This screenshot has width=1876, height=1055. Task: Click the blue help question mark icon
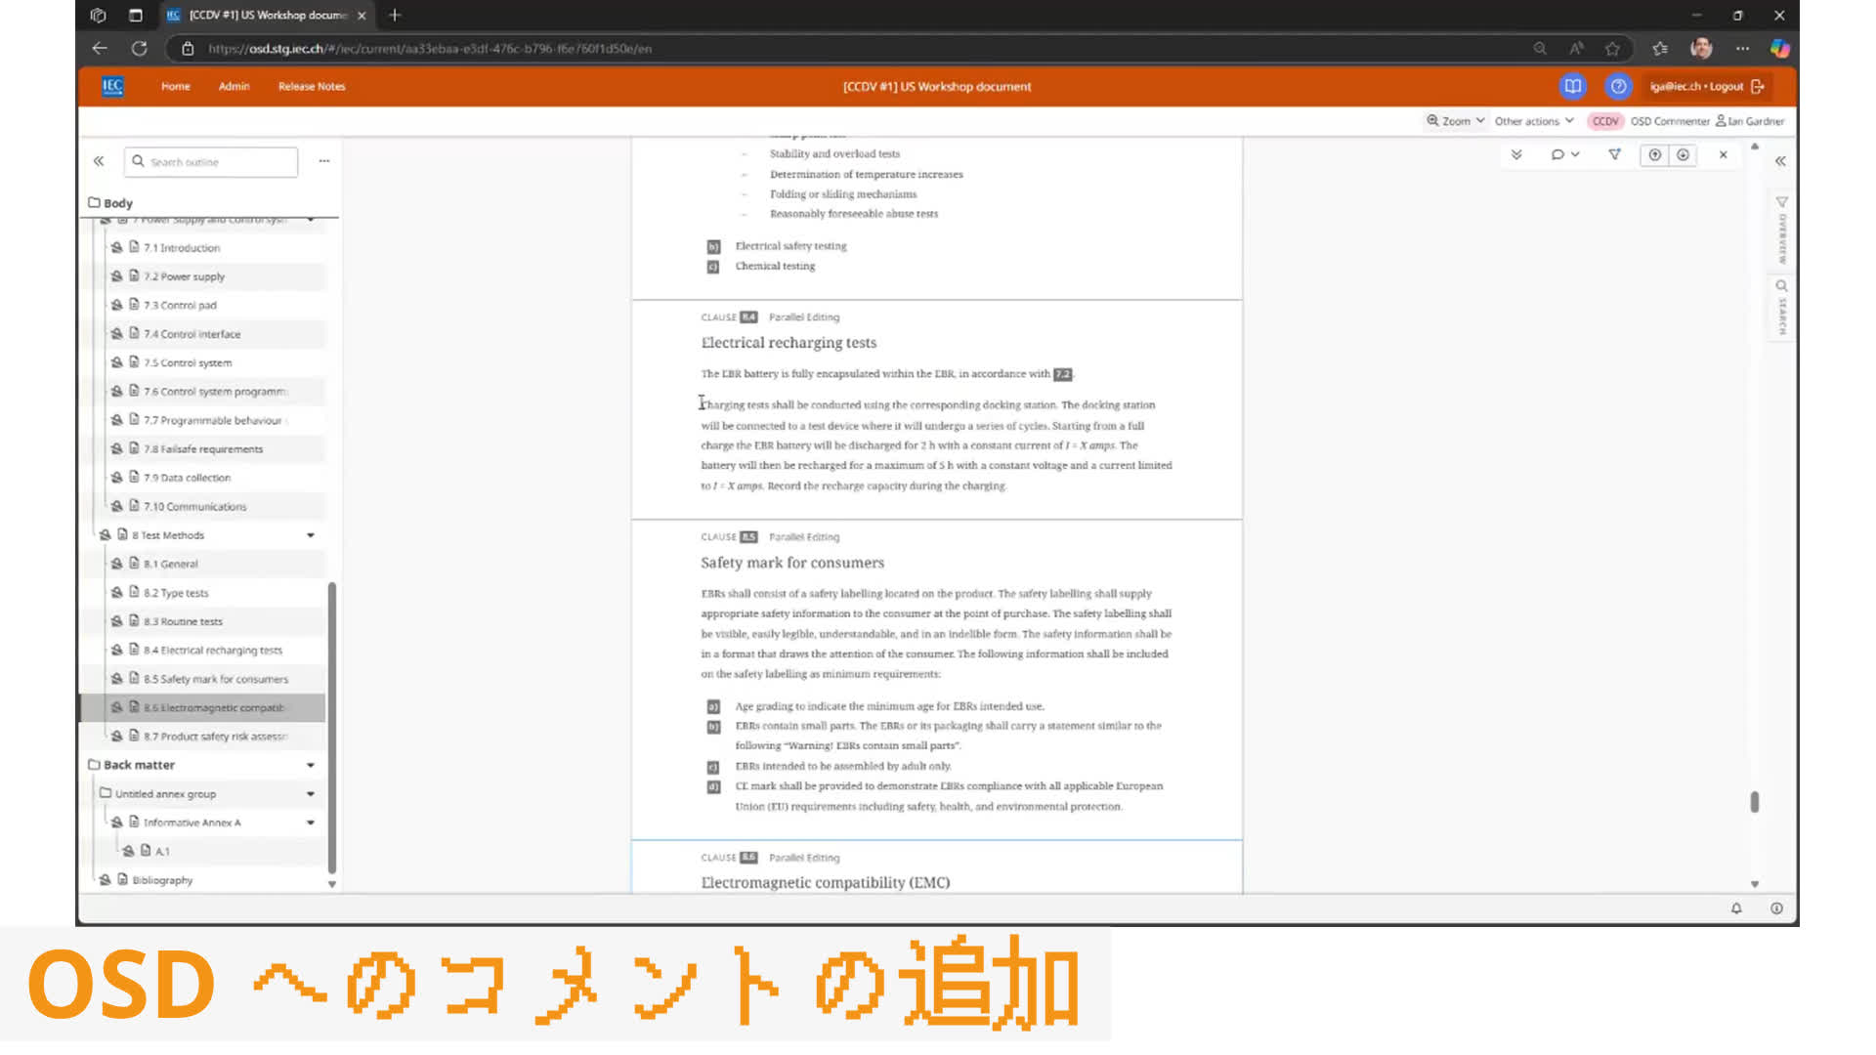(1618, 86)
